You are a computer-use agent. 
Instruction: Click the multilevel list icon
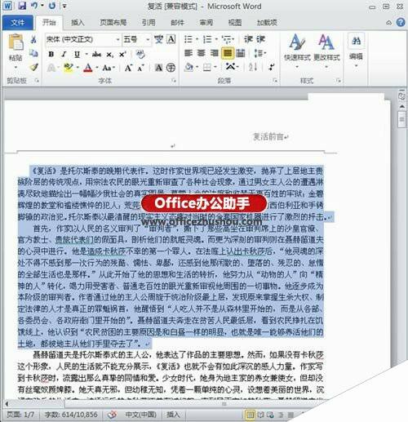point(226,39)
